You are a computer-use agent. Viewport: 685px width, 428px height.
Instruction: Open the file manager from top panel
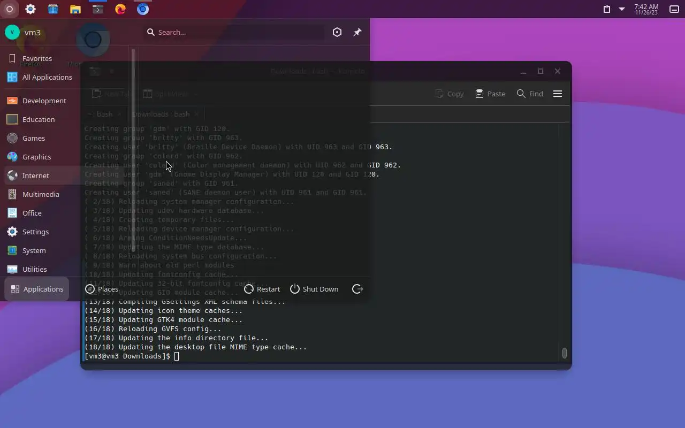(75, 9)
